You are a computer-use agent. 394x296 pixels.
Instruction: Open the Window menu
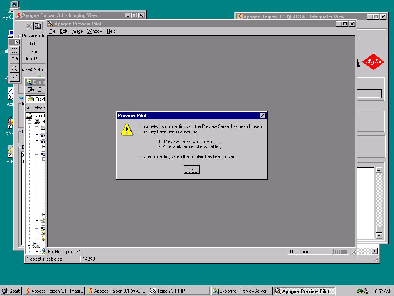[95, 31]
